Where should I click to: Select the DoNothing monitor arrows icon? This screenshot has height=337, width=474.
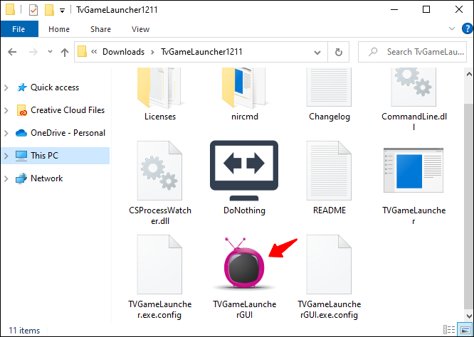(244, 171)
